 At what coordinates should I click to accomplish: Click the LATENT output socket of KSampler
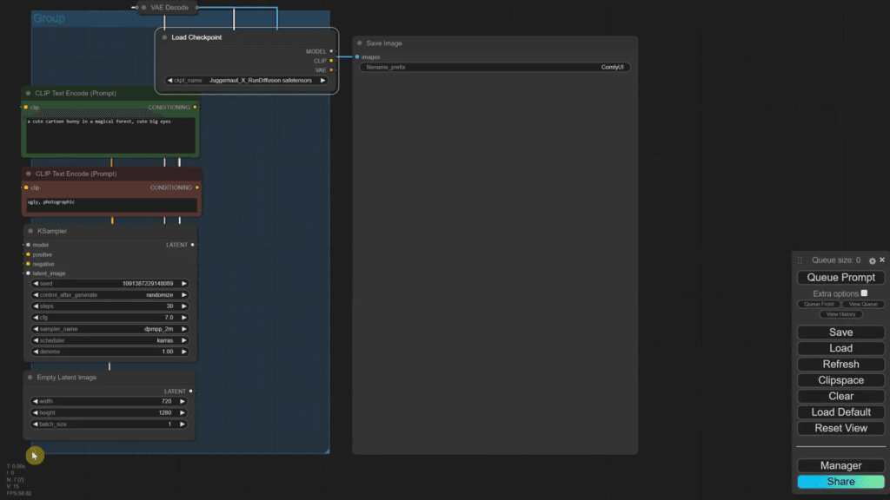pos(192,245)
